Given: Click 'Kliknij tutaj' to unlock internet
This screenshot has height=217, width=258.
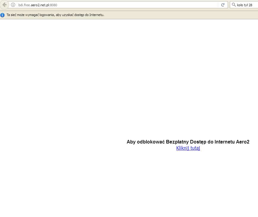Looking at the screenshot, I should click(x=188, y=148).
